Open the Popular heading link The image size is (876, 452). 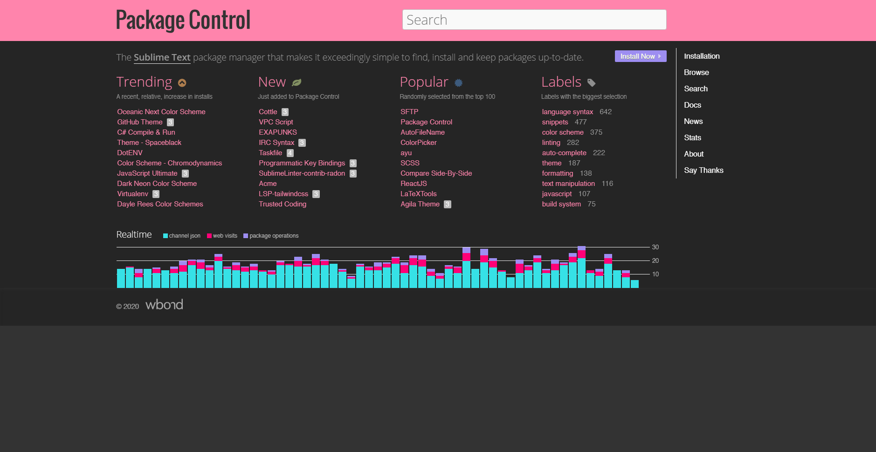tap(424, 82)
